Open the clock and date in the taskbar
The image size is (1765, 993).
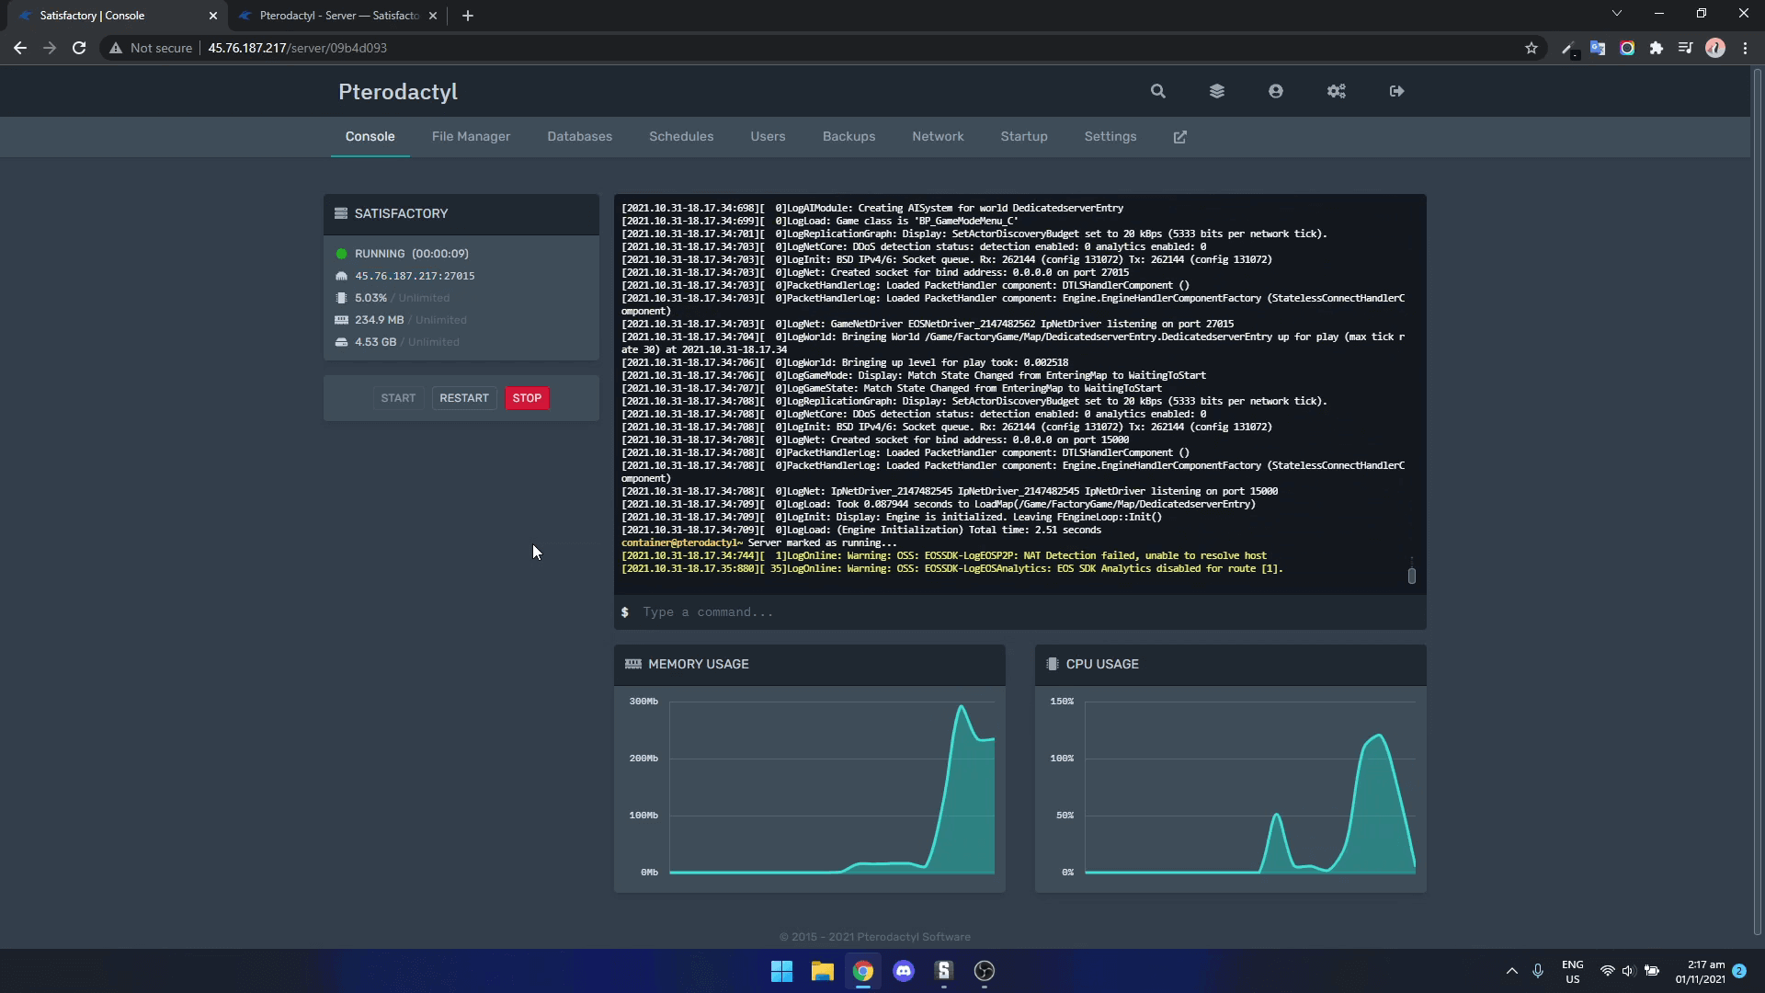(1700, 972)
